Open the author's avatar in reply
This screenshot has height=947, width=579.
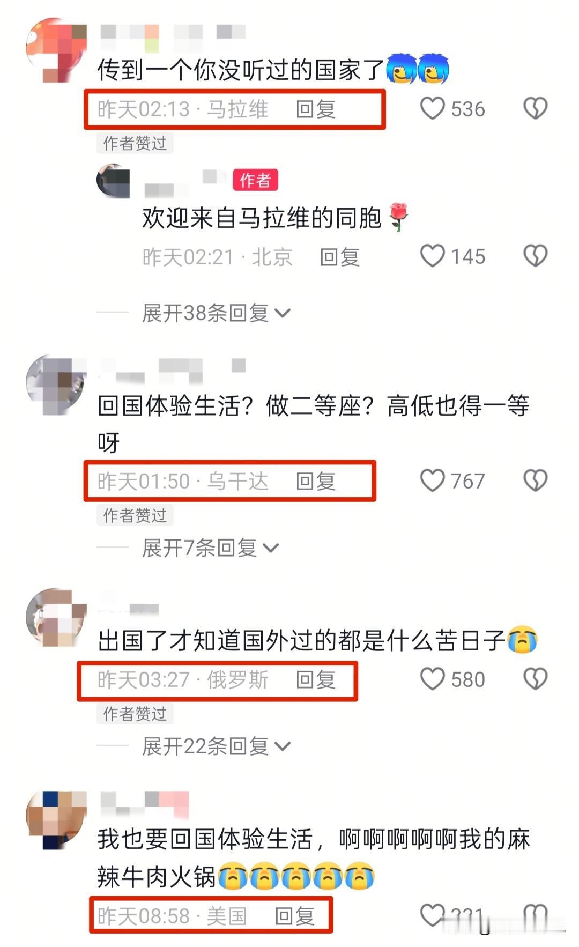tap(113, 181)
